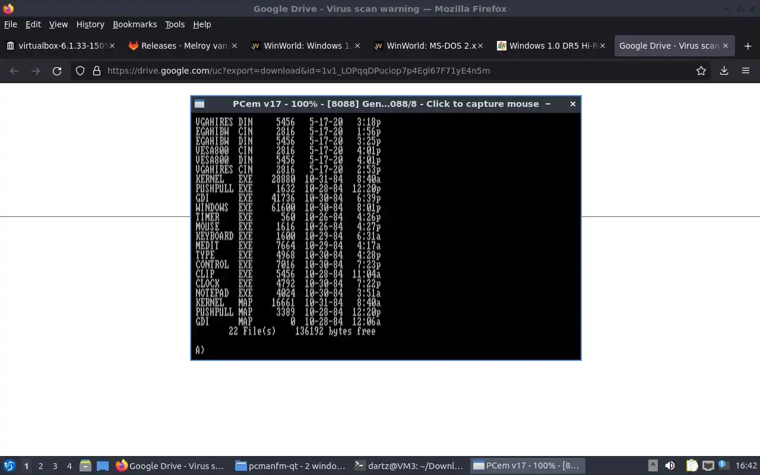Image resolution: width=760 pixels, height=475 pixels.
Task: Click NOTEPAD EXE 4024 line in PCem
Action: [288, 293]
